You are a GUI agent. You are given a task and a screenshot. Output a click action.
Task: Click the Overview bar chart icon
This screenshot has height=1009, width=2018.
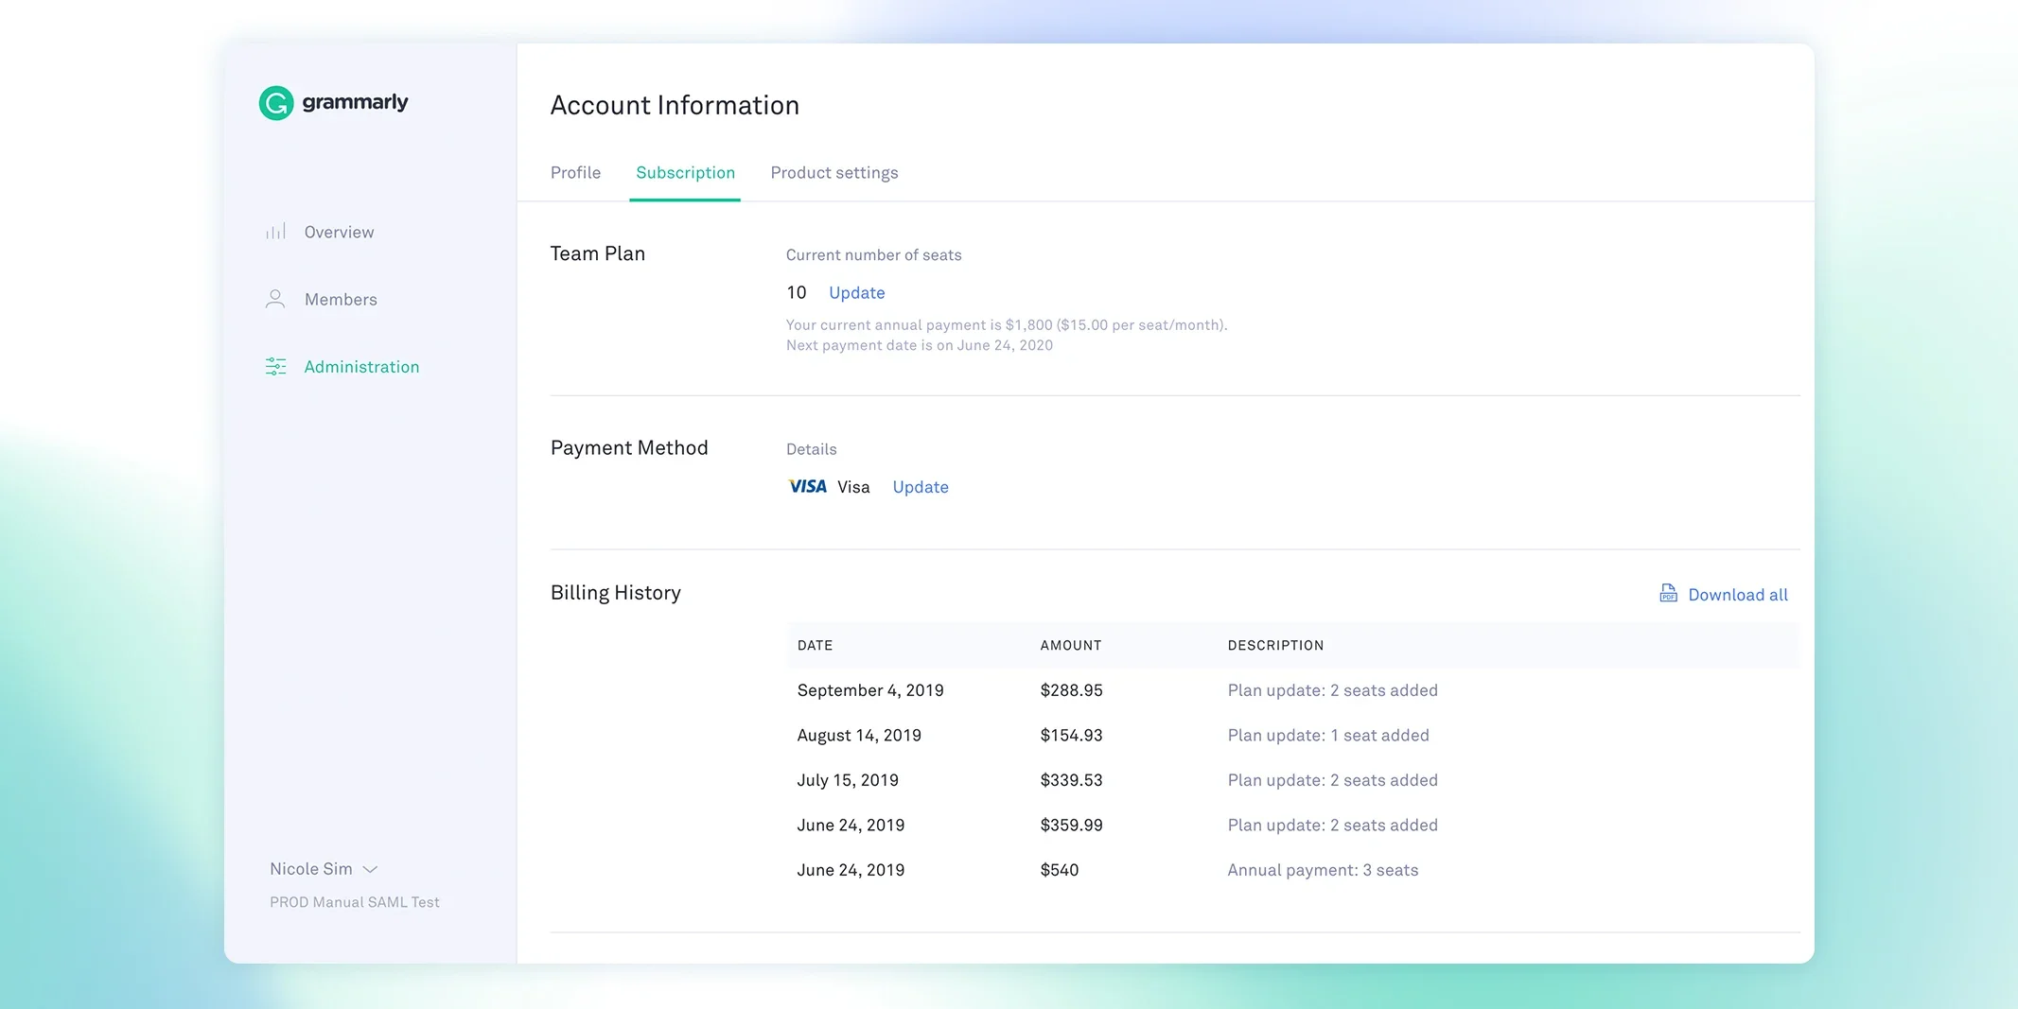pos(275,232)
